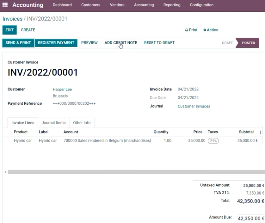Image resolution: width=265 pixels, height=223 pixels.
Task: Click the Total 42,350.00 € value
Action: [x=250, y=201]
